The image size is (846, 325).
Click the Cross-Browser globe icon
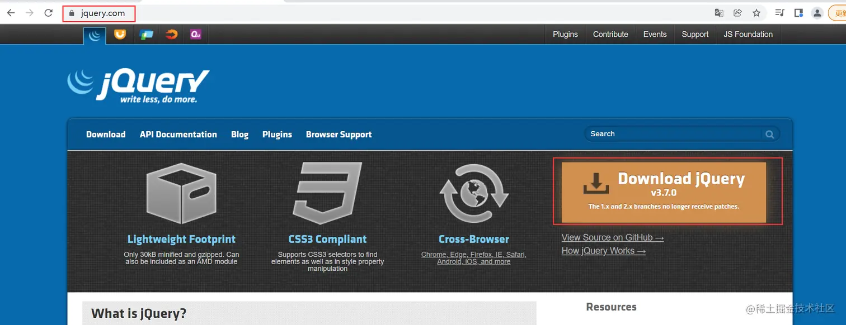(474, 193)
